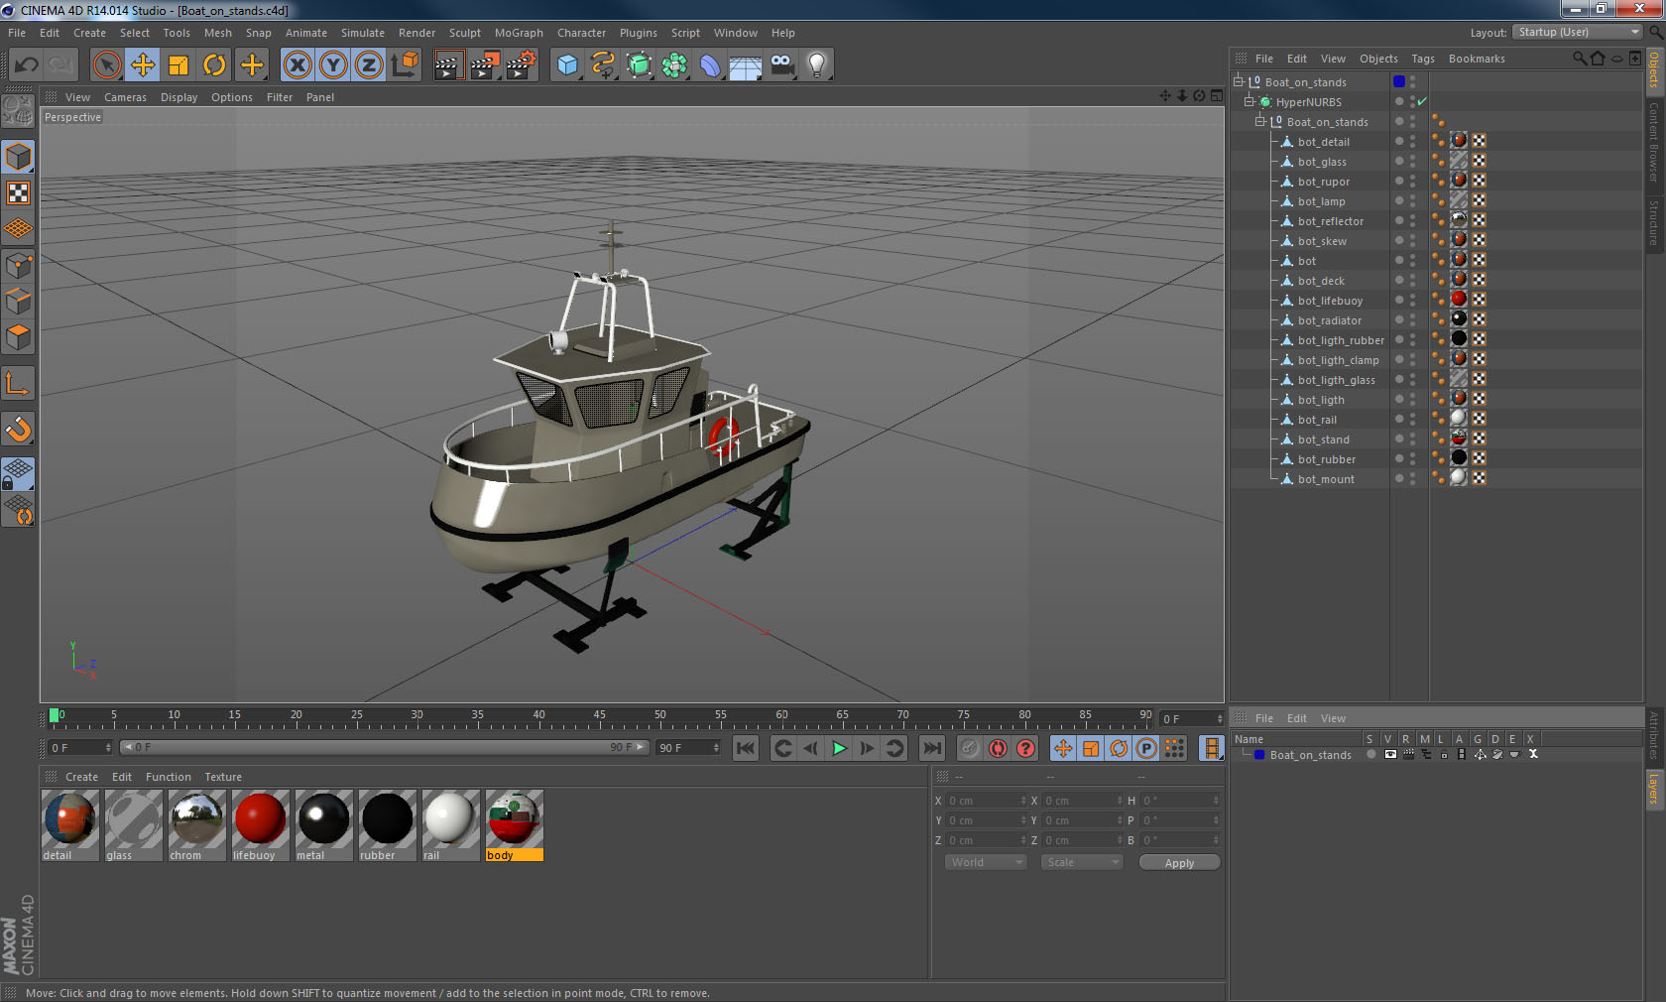Image resolution: width=1666 pixels, height=1002 pixels.
Task: Click the Array modeling object icon
Action: (674, 65)
